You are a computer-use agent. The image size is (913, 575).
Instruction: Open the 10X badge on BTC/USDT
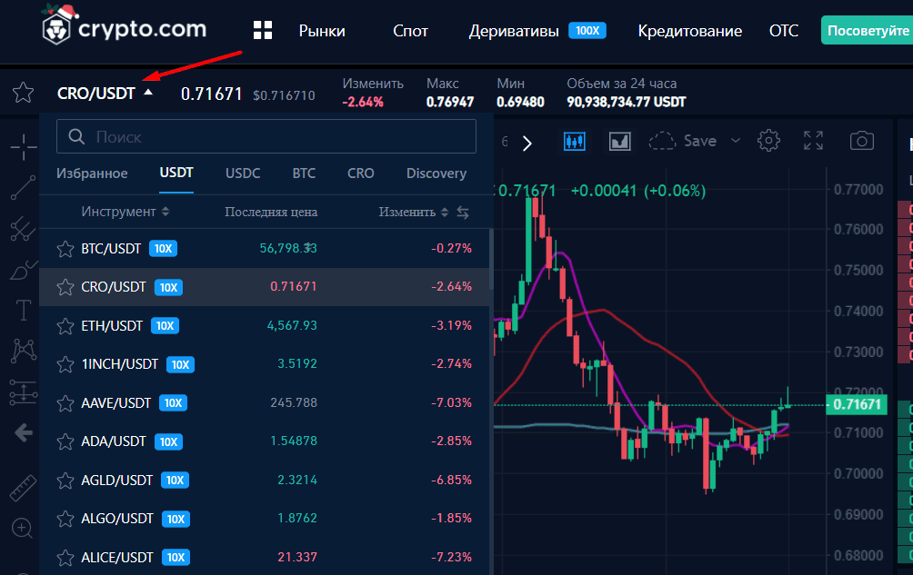pos(163,249)
